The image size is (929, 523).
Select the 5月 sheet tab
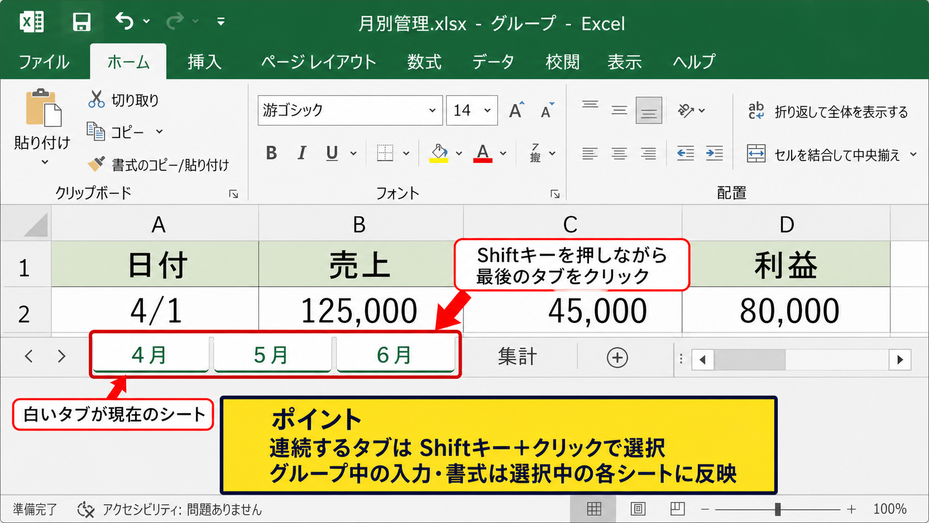point(272,354)
